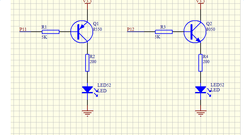Select the 5K value under R1

[44, 37]
